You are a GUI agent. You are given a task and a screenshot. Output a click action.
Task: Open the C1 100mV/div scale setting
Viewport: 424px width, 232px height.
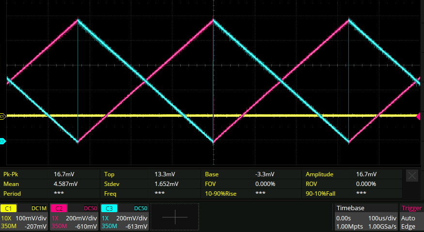[x=33, y=218]
